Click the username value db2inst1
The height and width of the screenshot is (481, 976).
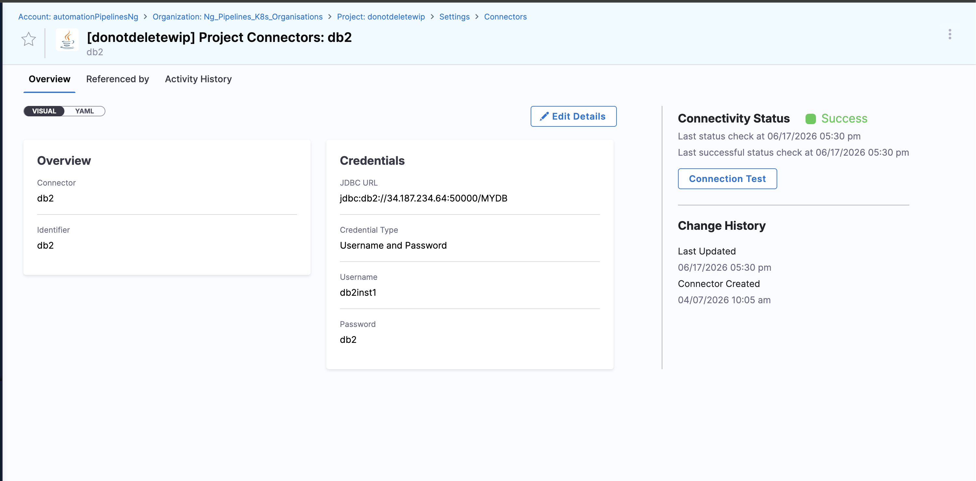coord(358,292)
